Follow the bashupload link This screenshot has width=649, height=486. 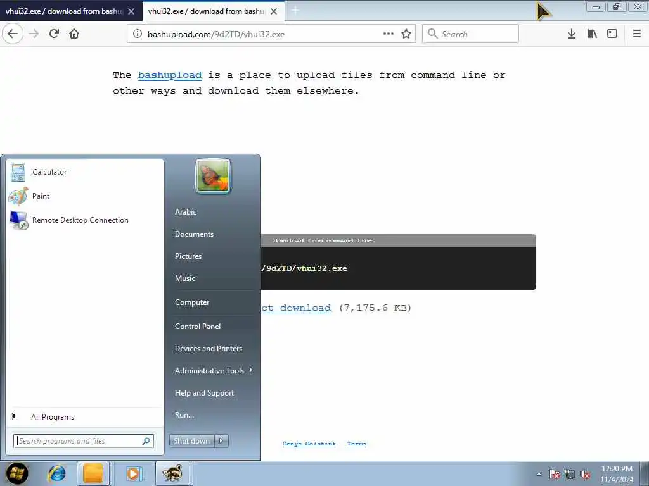pyautogui.click(x=170, y=75)
